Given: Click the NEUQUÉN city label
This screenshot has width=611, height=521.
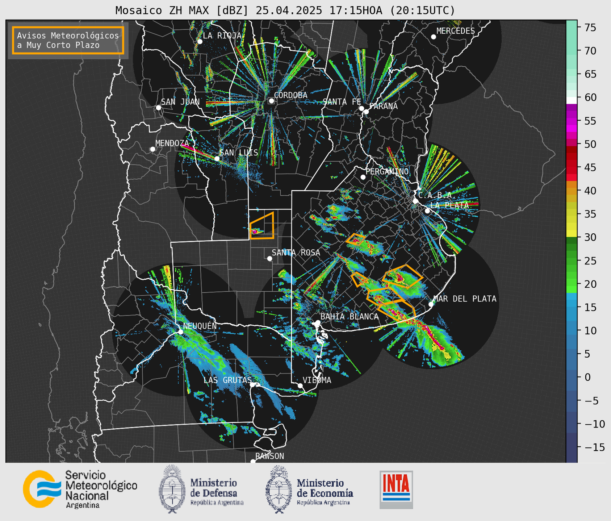Looking at the screenshot, I should point(200,326).
